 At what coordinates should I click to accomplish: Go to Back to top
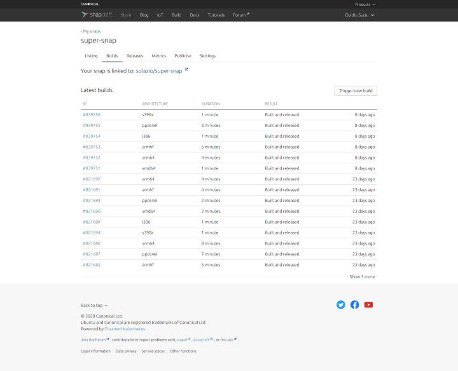(x=94, y=306)
